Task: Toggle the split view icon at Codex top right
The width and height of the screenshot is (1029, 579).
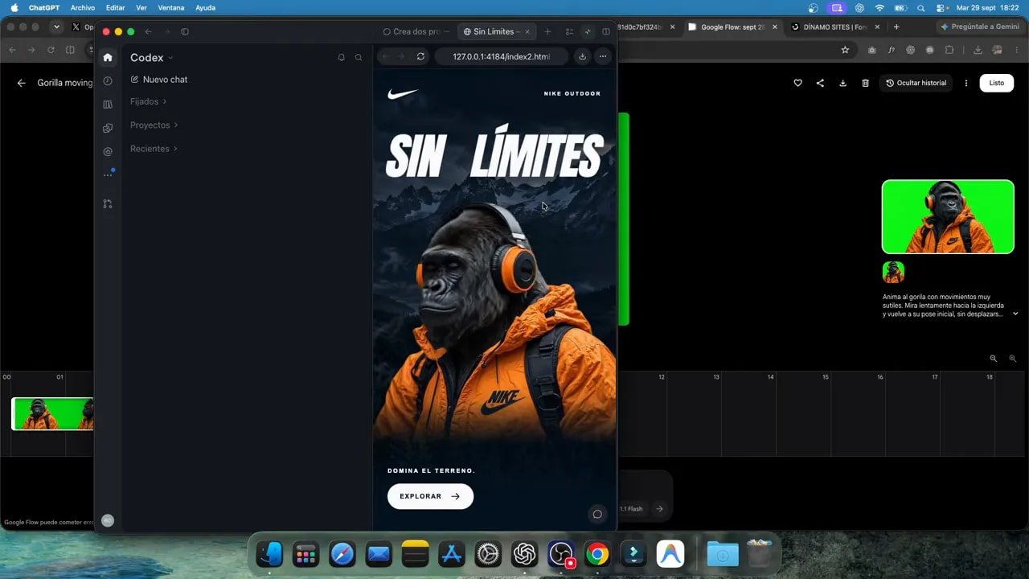Action: point(606,32)
